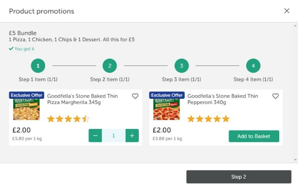View Margherita pizza star ratings

[x=68, y=119]
